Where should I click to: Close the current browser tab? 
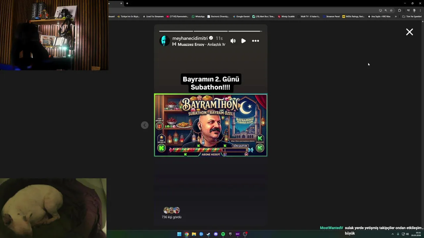point(121,3)
